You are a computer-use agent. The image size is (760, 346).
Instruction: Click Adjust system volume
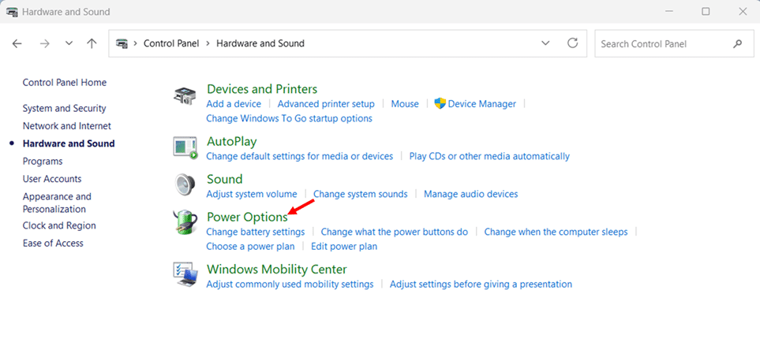(252, 194)
